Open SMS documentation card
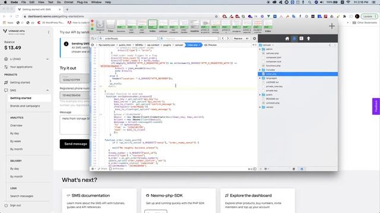This screenshot has height=213, width=380. pos(99,201)
